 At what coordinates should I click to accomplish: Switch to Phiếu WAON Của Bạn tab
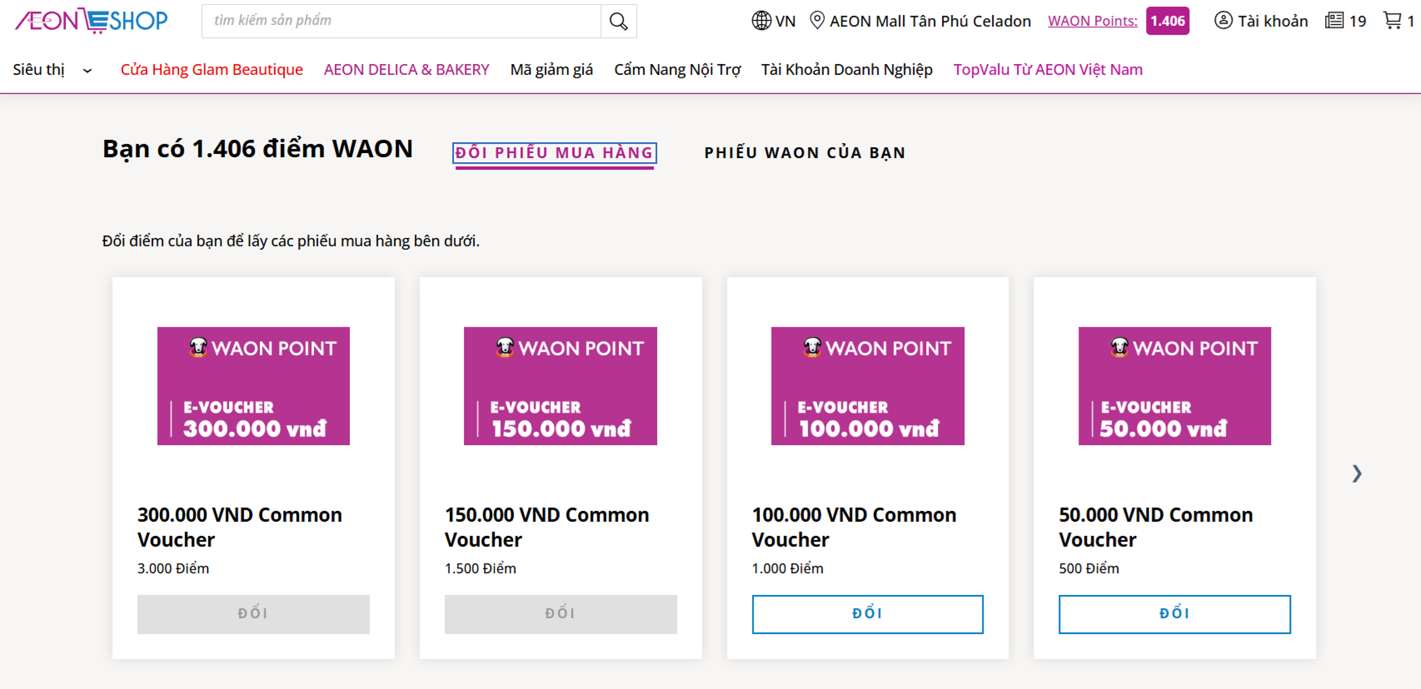tap(805, 152)
